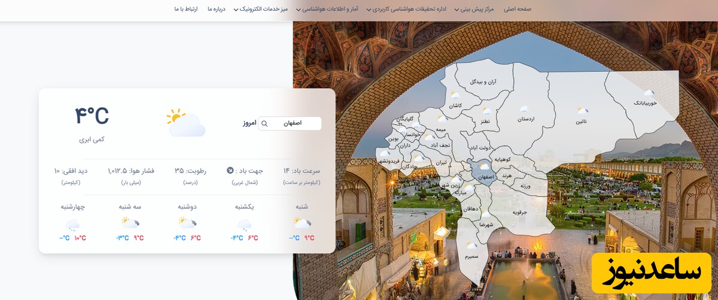
Task: Expand the میز خدمات الکترونیک menu
Action: click(260, 9)
